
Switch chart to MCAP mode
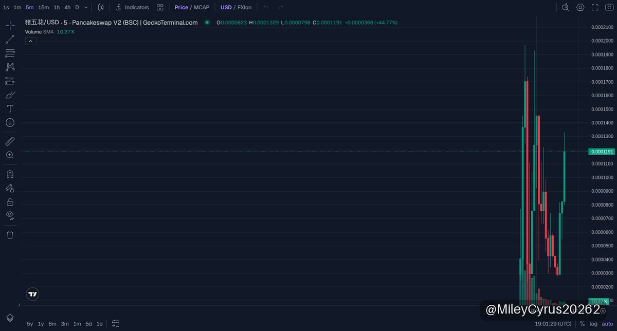click(202, 7)
